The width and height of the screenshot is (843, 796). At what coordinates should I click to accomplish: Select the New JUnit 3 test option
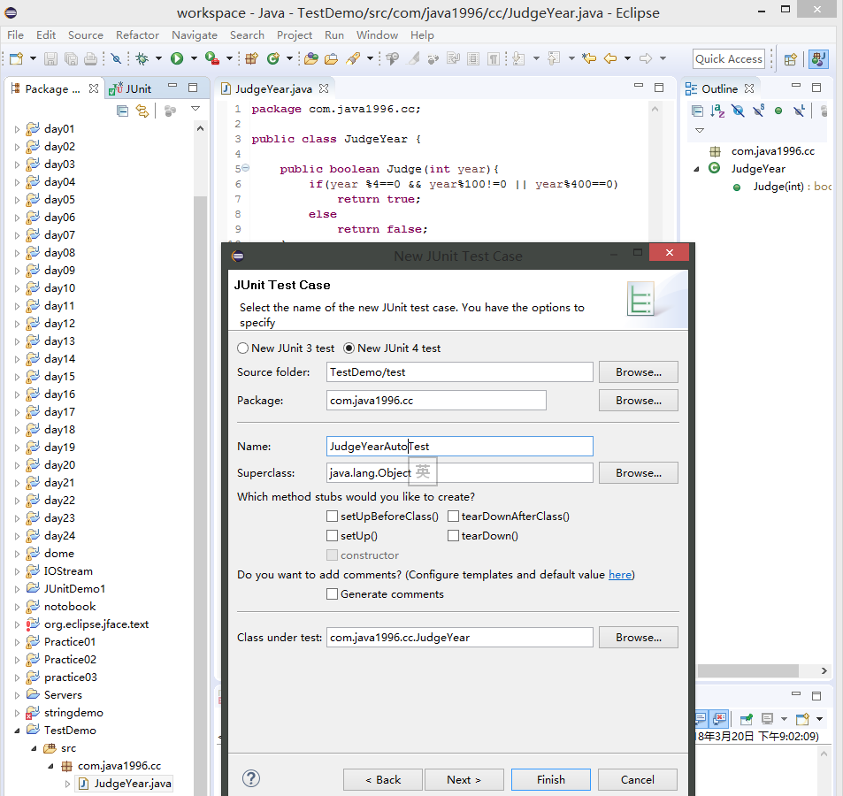point(243,348)
